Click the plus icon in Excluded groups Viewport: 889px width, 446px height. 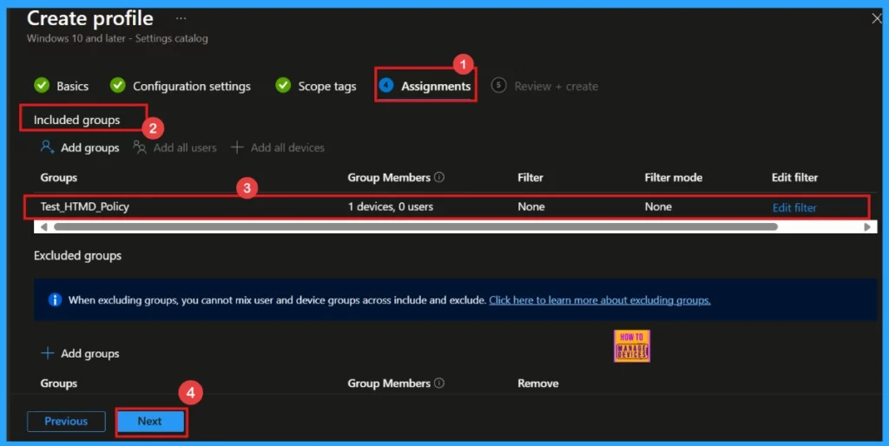(x=48, y=353)
